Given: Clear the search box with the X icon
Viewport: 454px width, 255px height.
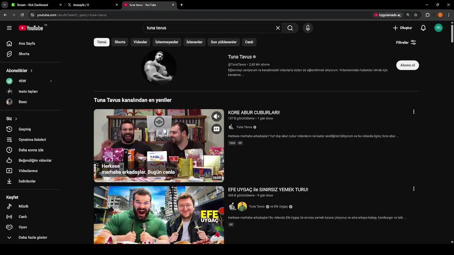Looking at the screenshot, I should [278, 28].
